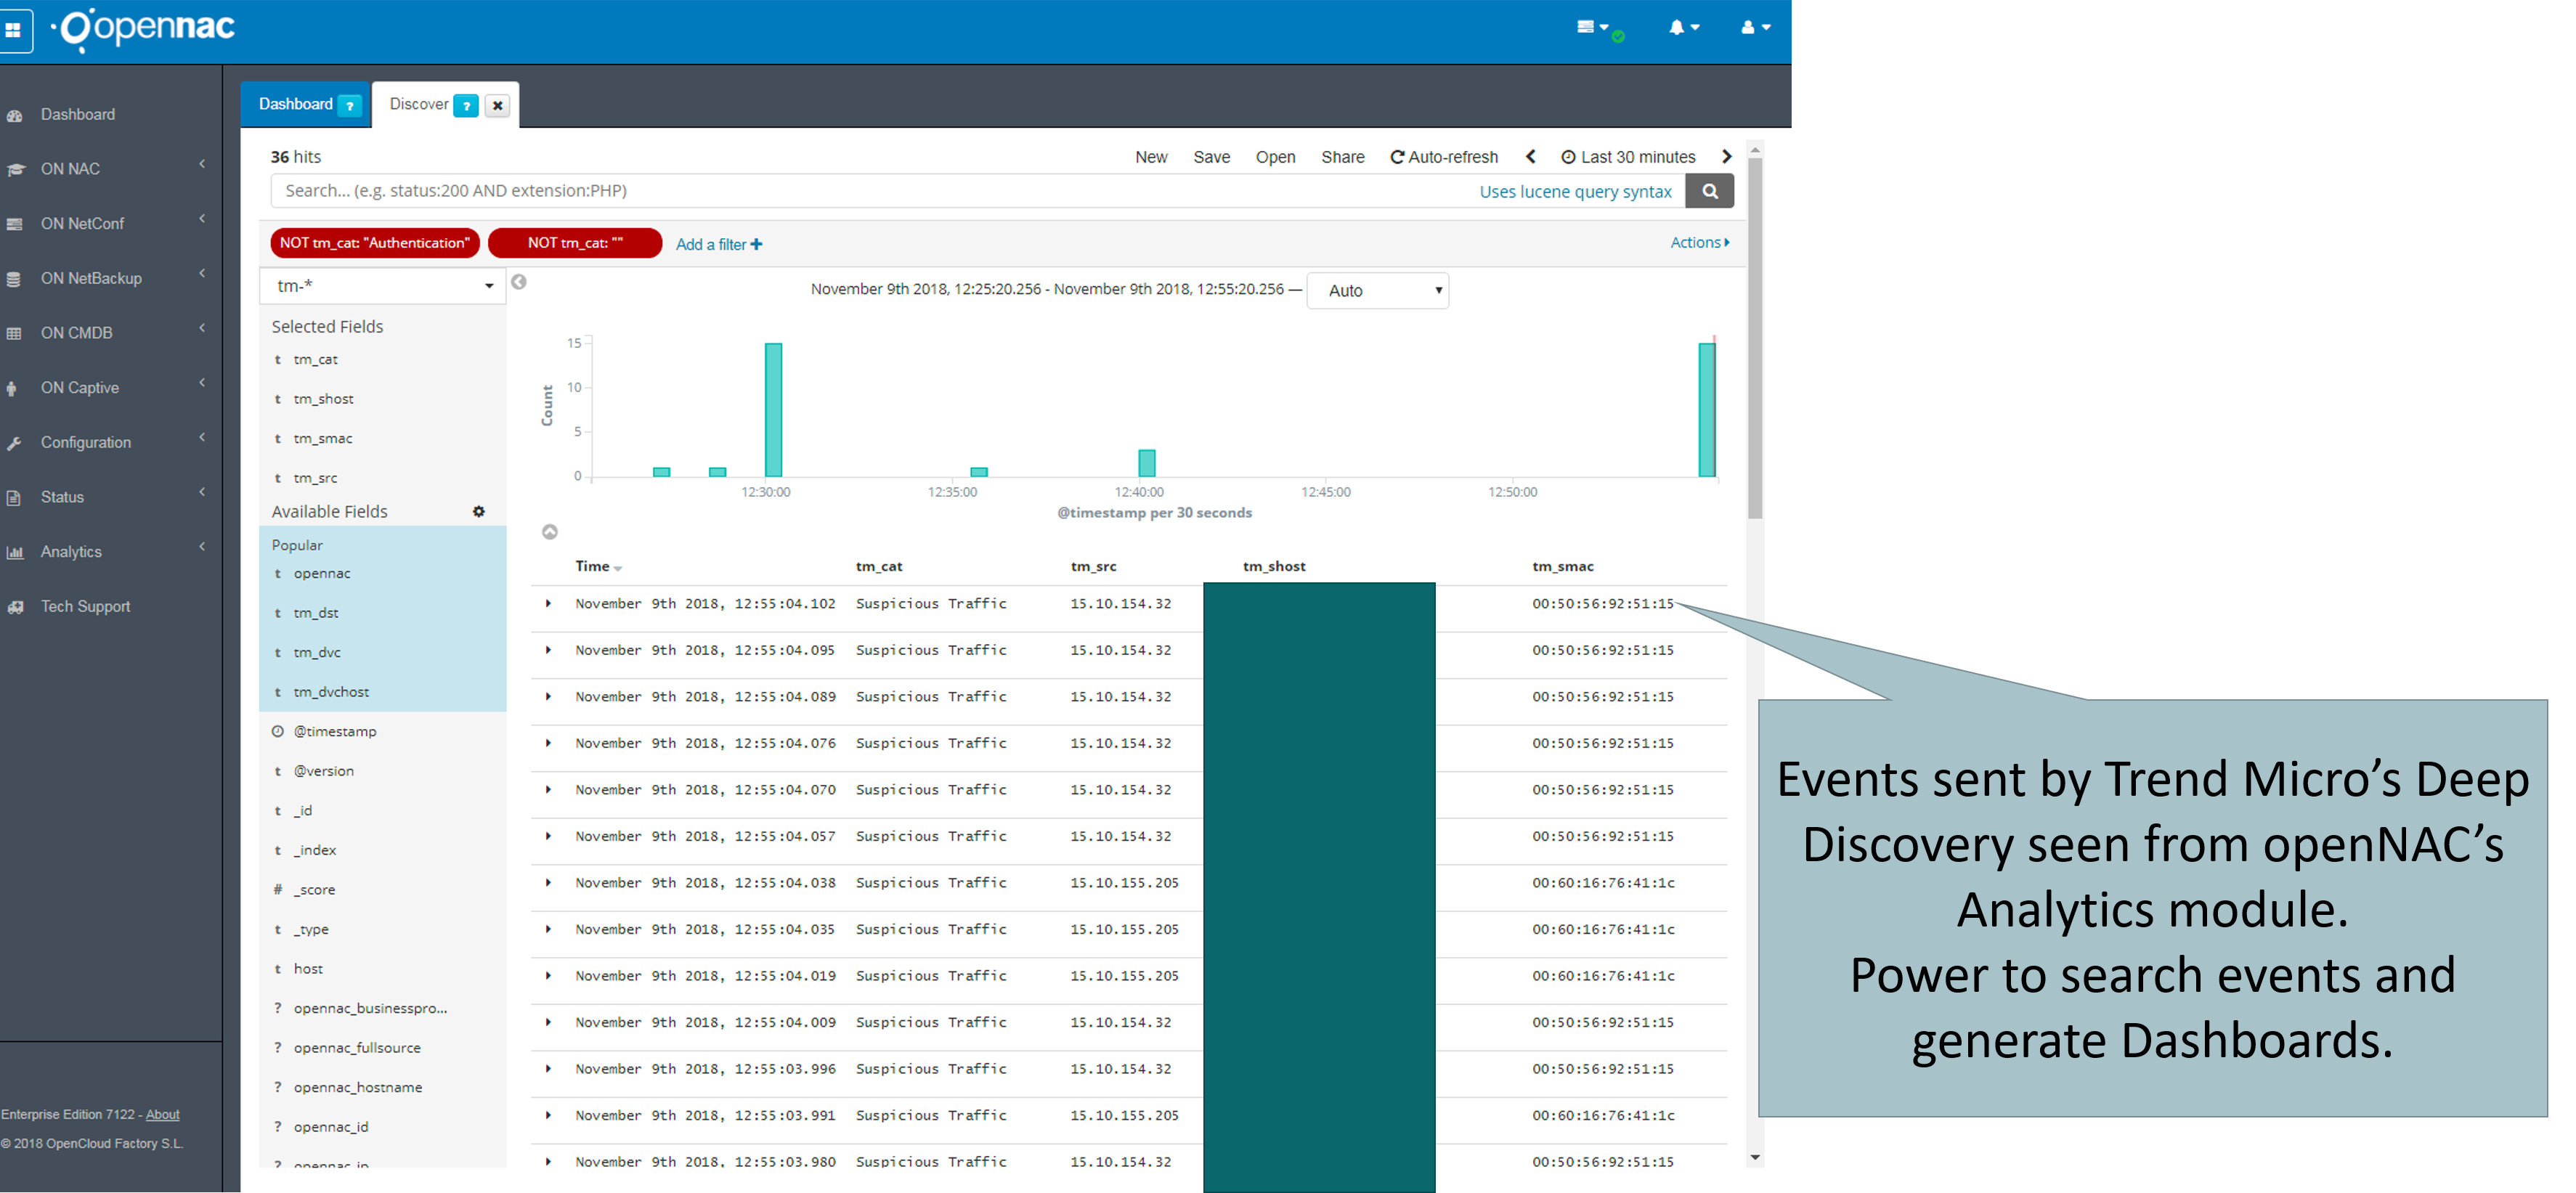The height and width of the screenshot is (1193, 2576).
Task: Click the Status sidebar icon
Action: pyautogui.click(x=14, y=498)
